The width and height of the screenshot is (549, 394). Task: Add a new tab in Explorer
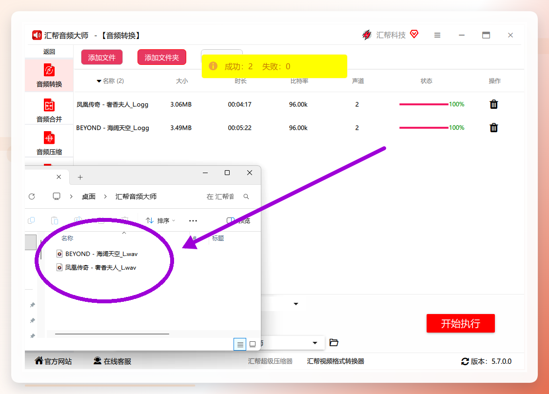80,177
